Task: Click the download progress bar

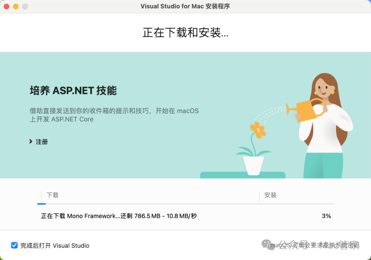Action: [x=185, y=204]
